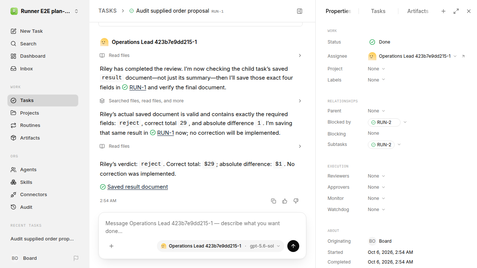Choose model via gpt-5.6-sol dropdown
The height and width of the screenshot is (268, 477).
[265, 246]
